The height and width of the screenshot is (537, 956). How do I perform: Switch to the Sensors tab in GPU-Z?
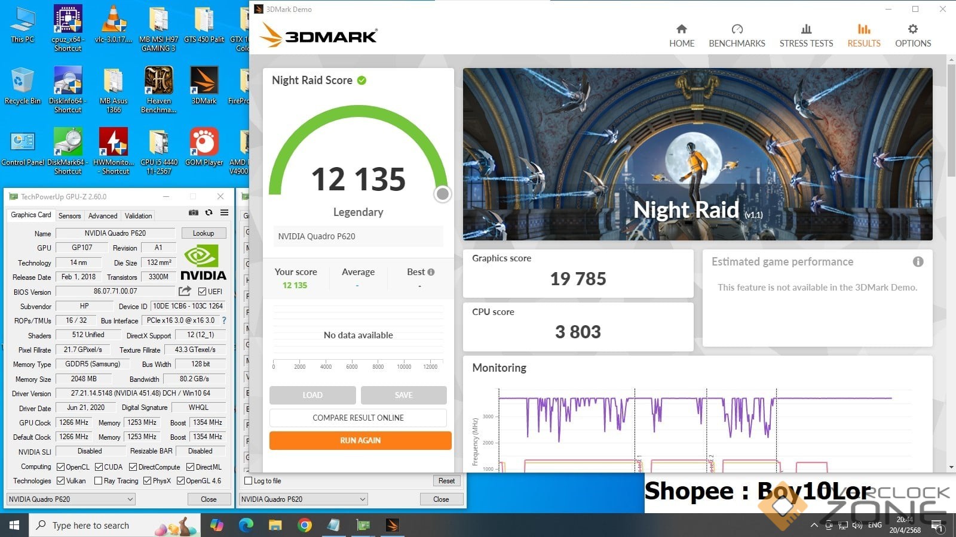click(69, 215)
